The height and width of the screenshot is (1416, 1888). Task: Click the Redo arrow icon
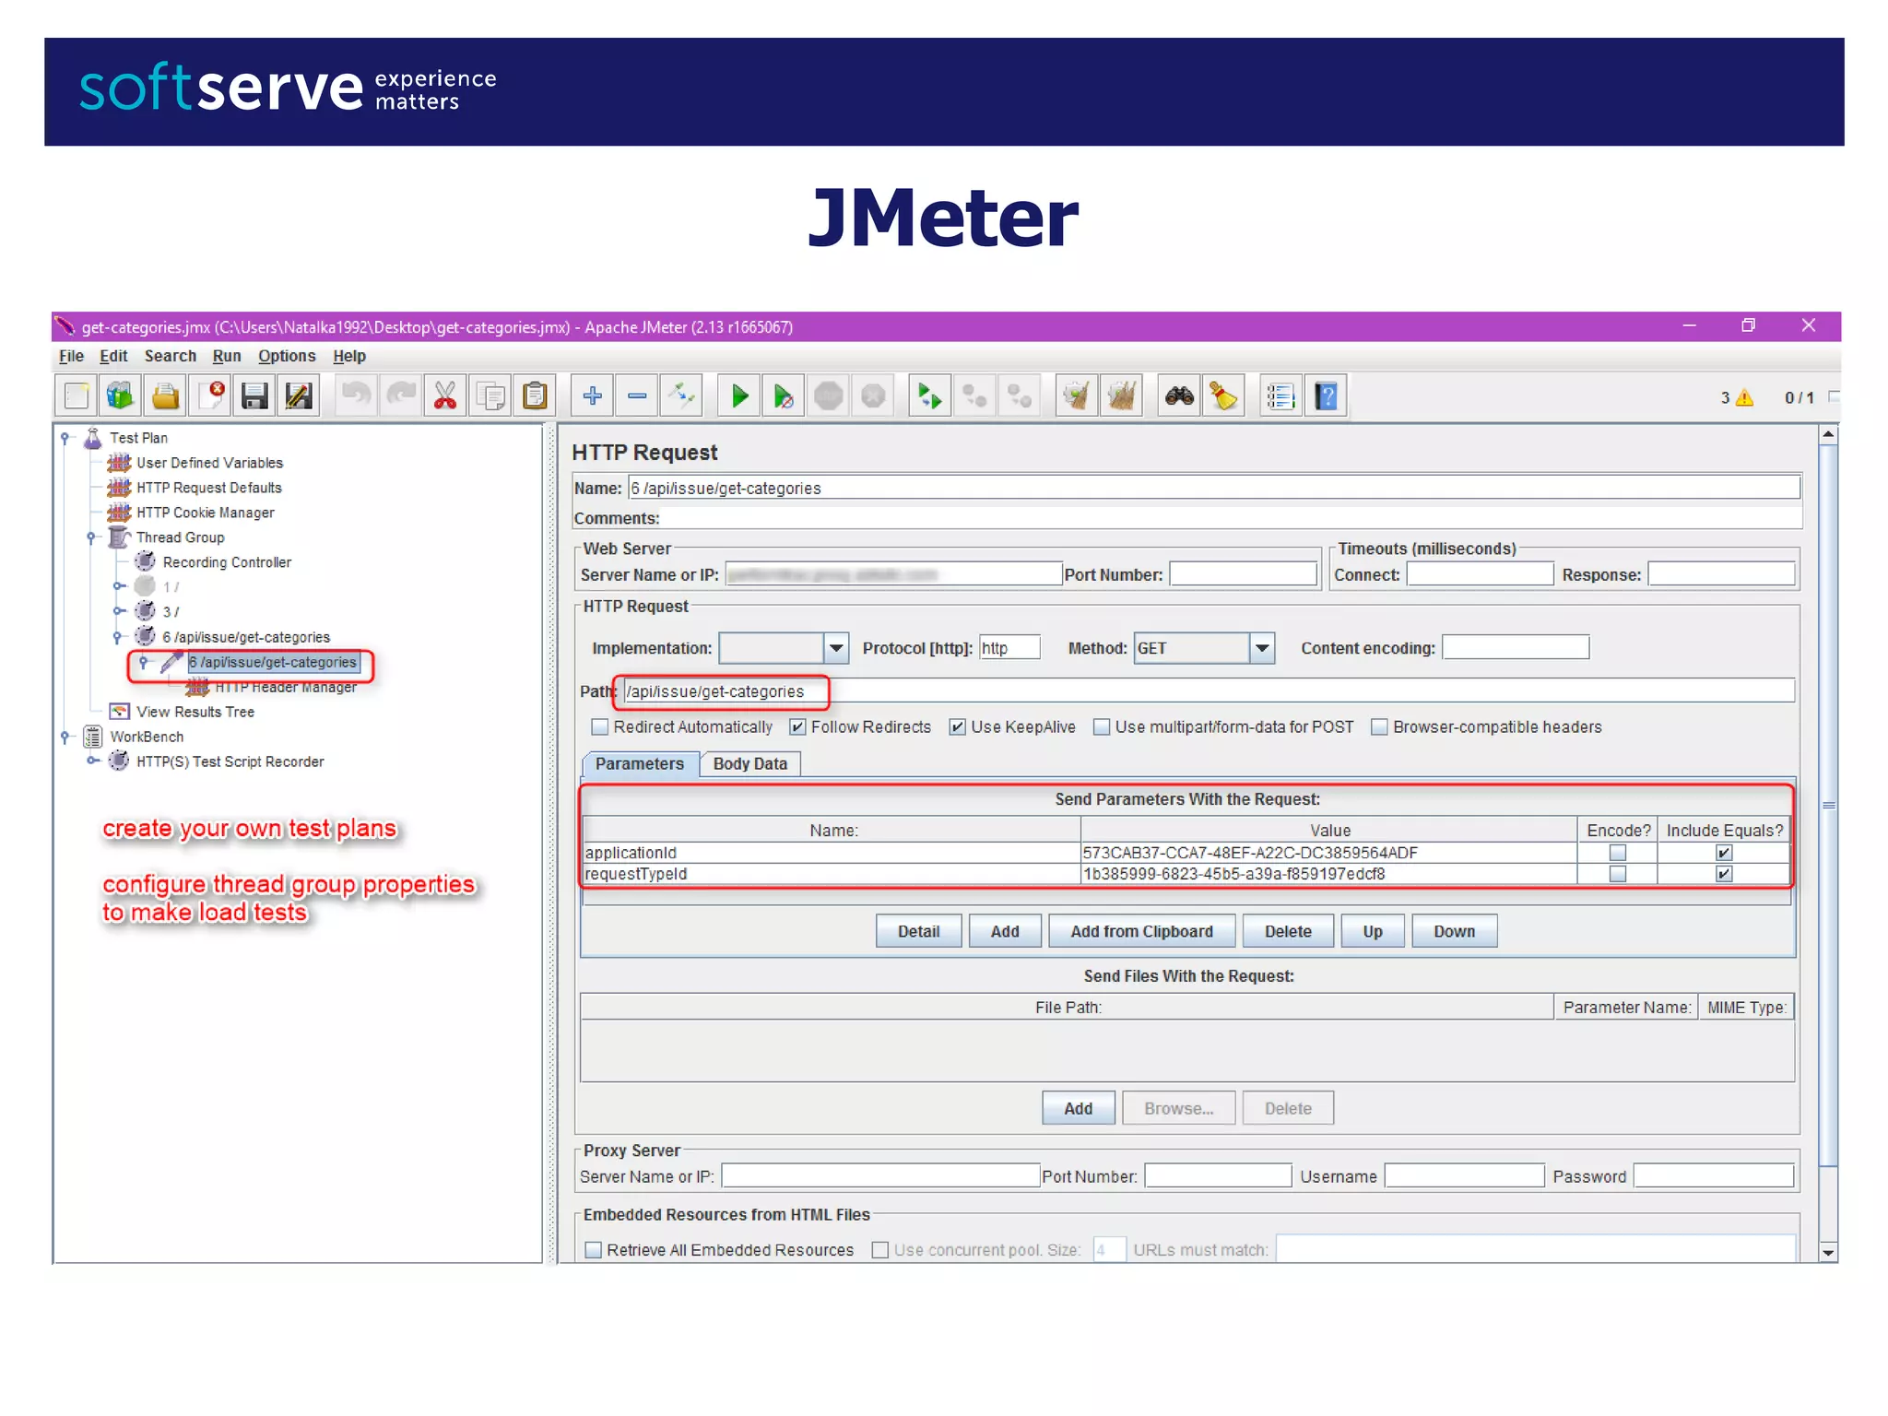pos(401,396)
